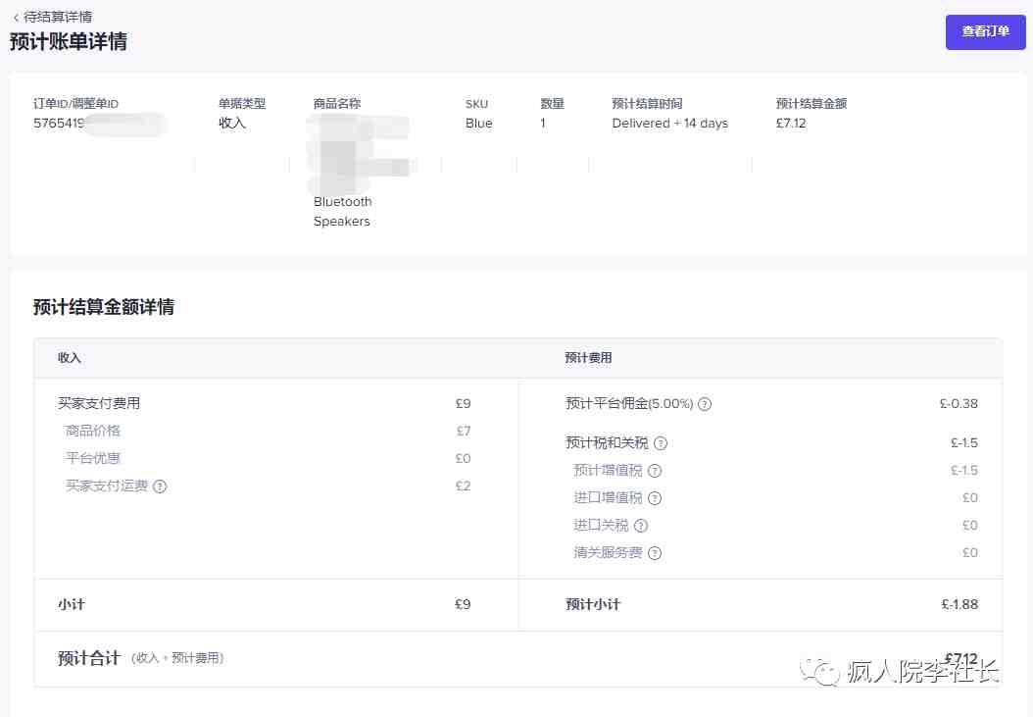
Task: Click the 收入 column header in details table
Action: click(70, 358)
